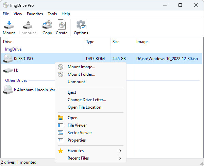204x166 pixels.
Task: Select the I: Abraham Lincoln drive label
Action: click(x=34, y=90)
